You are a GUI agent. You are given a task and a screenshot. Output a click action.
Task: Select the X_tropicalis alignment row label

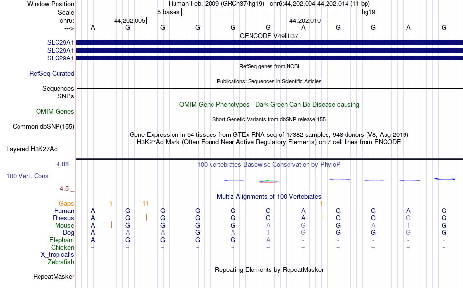[x=58, y=255]
